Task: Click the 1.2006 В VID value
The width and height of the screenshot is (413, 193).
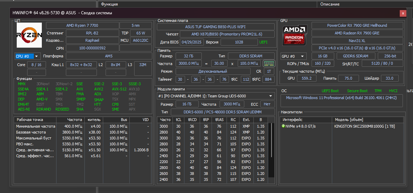Action: (141, 150)
